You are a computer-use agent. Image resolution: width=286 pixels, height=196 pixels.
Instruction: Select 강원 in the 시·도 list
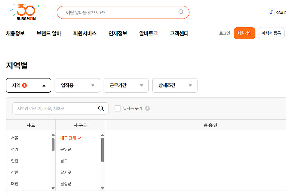pos(15,172)
